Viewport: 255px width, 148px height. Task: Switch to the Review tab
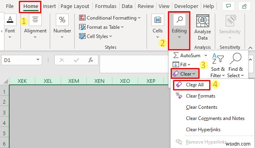(146, 6)
